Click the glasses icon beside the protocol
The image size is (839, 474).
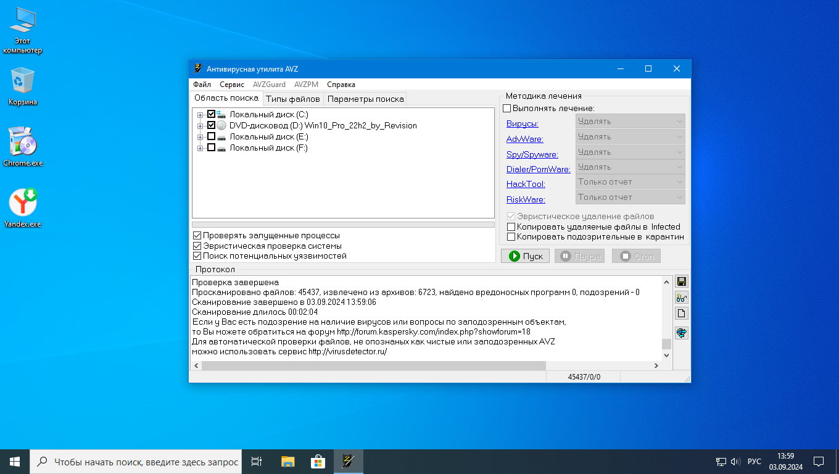pyautogui.click(x=682, y=298)
